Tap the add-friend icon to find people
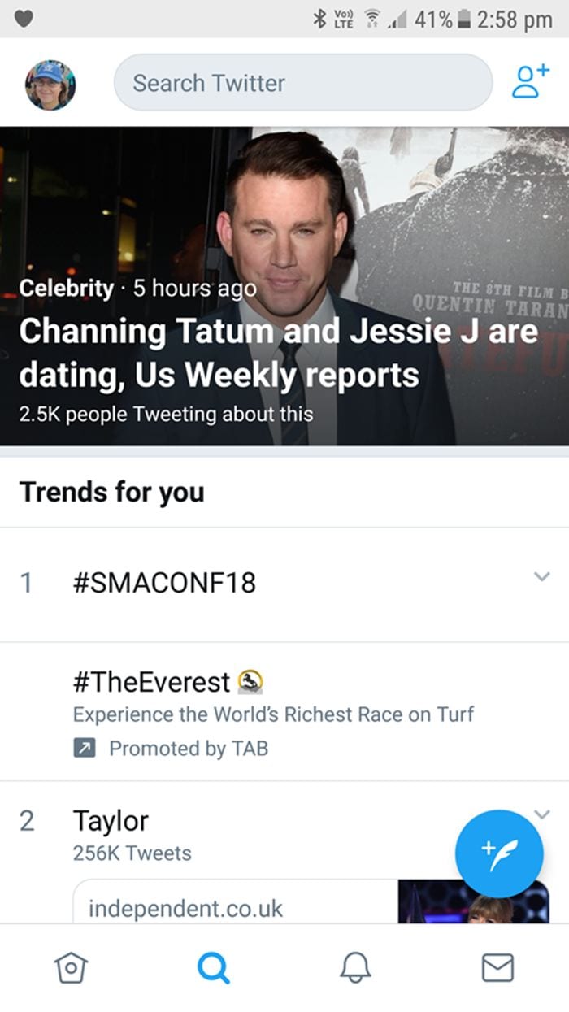 pyautogui.click(x=527, y=82)
